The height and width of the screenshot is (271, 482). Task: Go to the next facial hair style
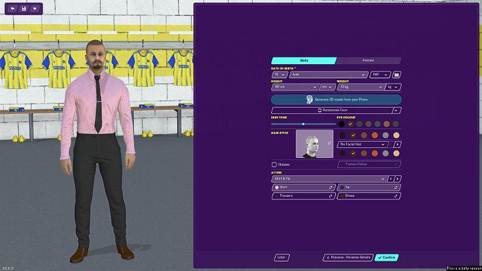pos(398,145)
